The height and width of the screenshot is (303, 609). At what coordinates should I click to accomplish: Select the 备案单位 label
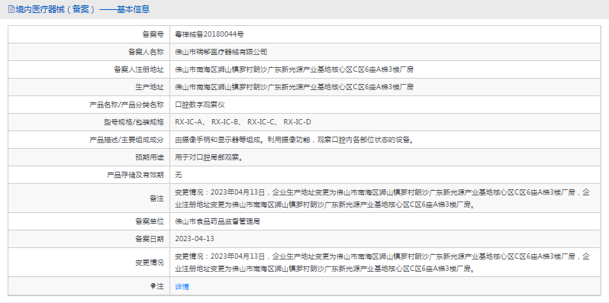coord(149,221)
